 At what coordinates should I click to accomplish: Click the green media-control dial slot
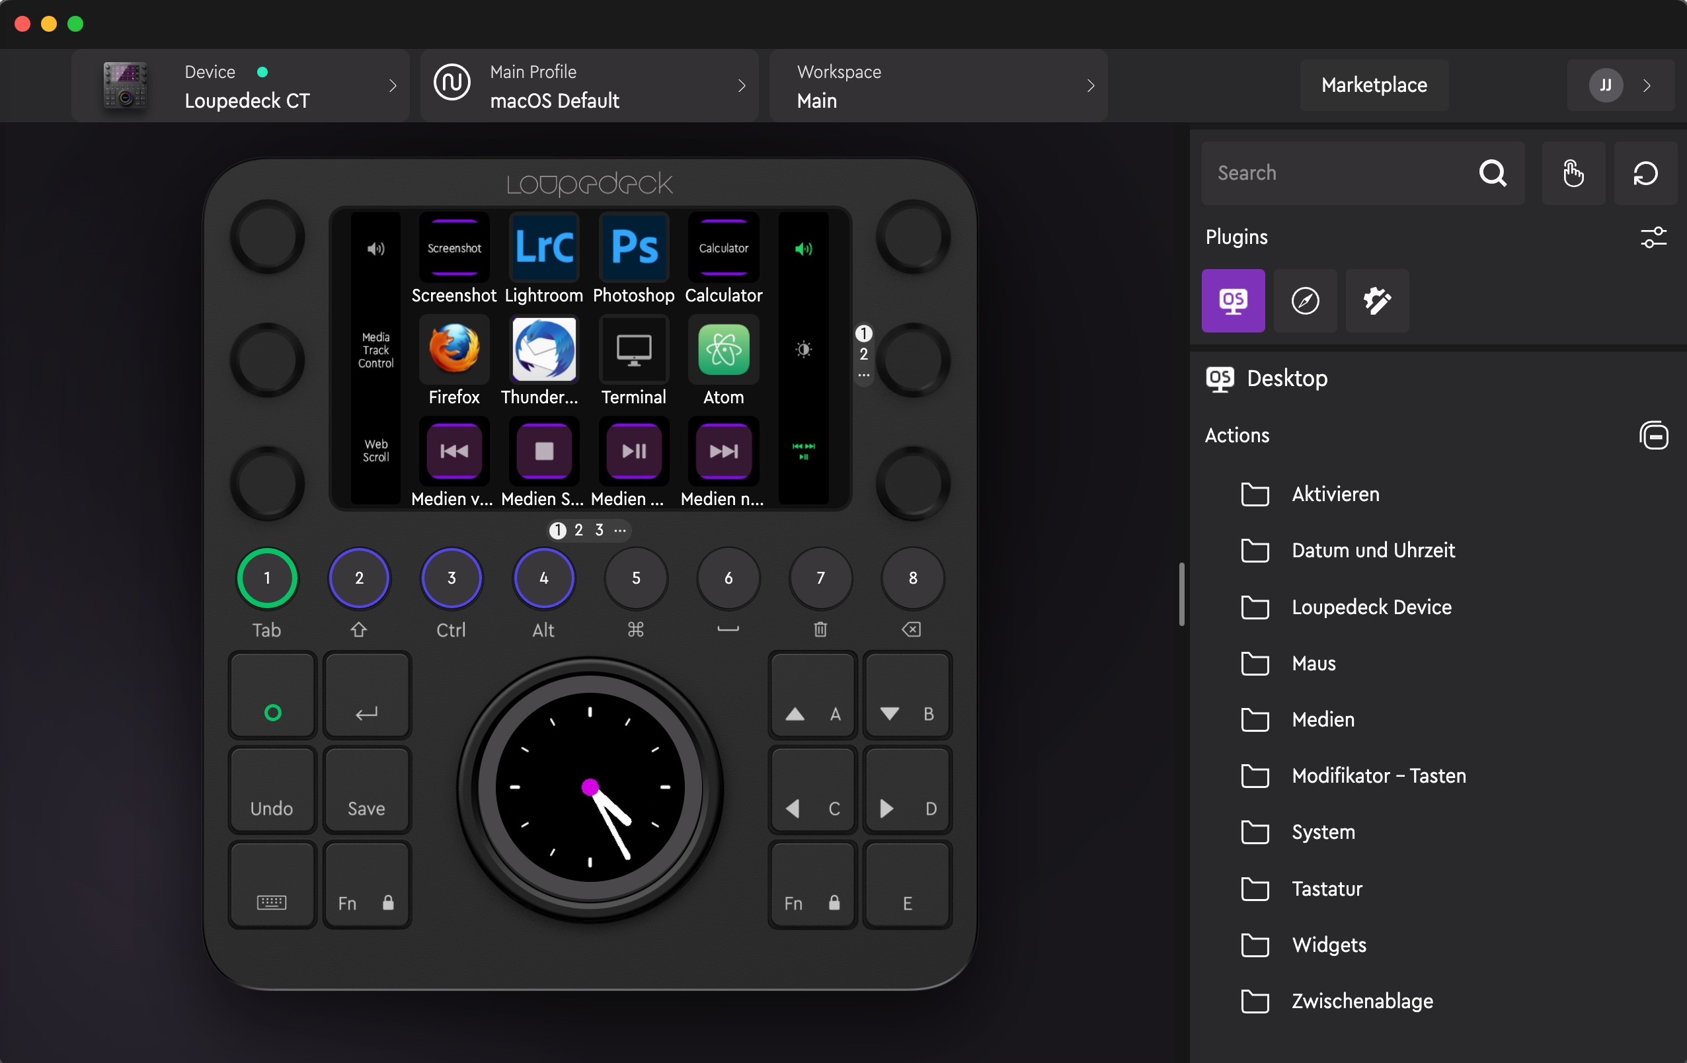(x=804, y=451)
